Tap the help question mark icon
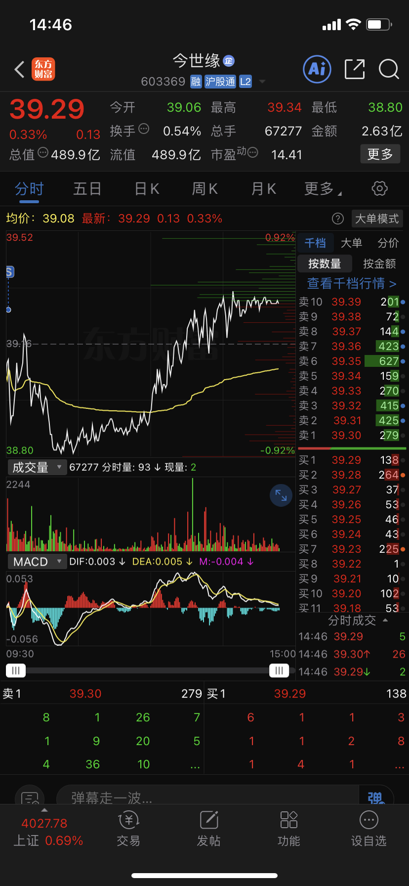 click(338, 219)
